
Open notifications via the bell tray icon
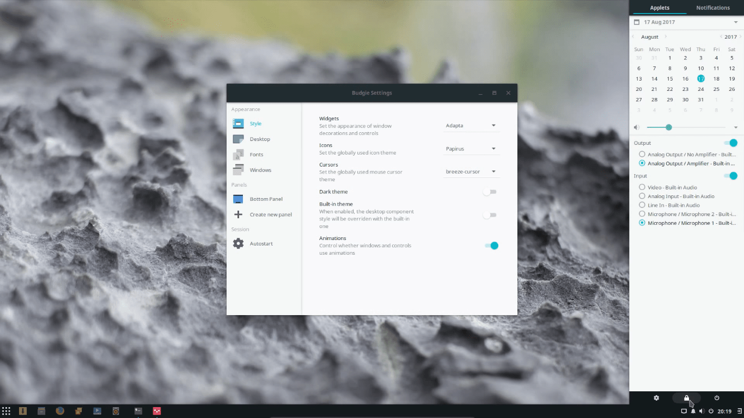(x=693, y=411)
